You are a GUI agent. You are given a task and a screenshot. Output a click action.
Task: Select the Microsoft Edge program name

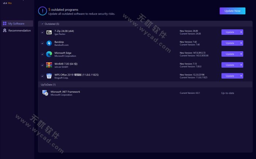(x=63, y=53)
